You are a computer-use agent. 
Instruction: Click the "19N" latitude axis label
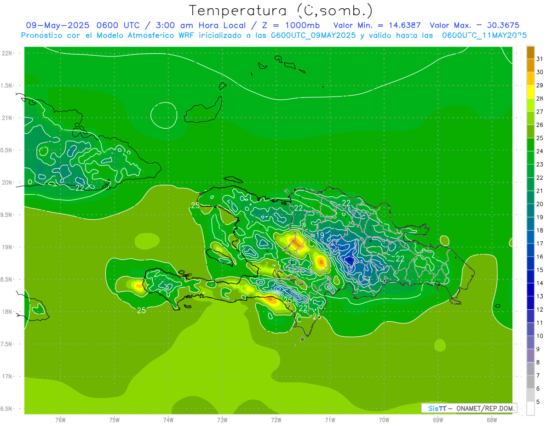coord(8,247)
